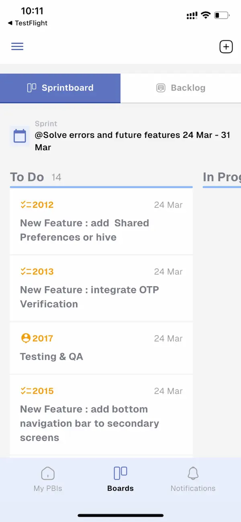Select the Sprintboard tab
The image size is (241, 522).
pyautogui.click(x=60, y=88)
